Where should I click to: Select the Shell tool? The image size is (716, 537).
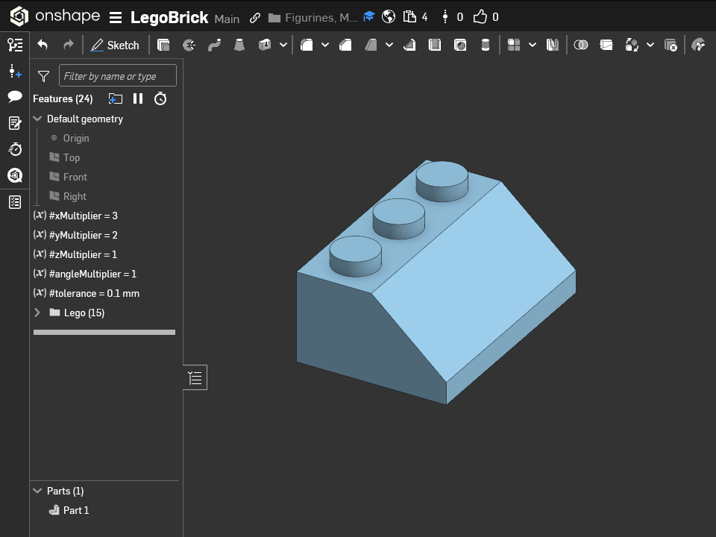[x=435, y=45]
